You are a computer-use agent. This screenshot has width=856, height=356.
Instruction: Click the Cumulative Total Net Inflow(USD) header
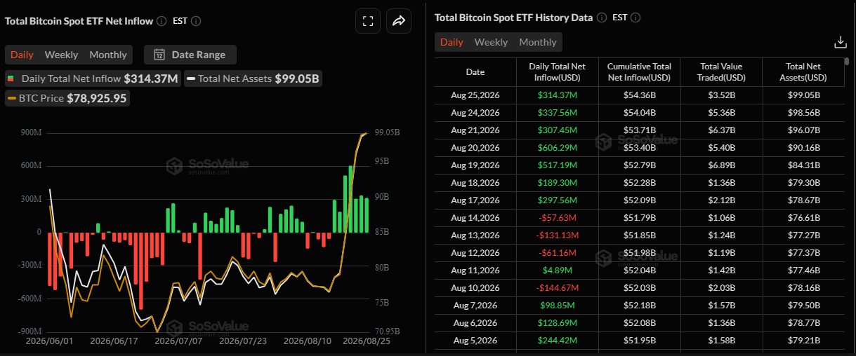tap(639, 72)
